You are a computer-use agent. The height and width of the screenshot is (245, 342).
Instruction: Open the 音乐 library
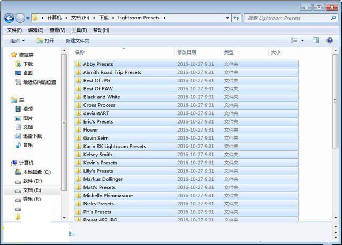pyautogui.click(x=24, y=145)
